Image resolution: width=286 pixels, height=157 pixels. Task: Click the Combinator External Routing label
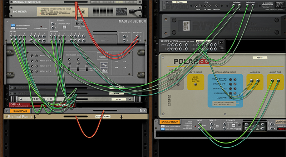coord(102,56)
